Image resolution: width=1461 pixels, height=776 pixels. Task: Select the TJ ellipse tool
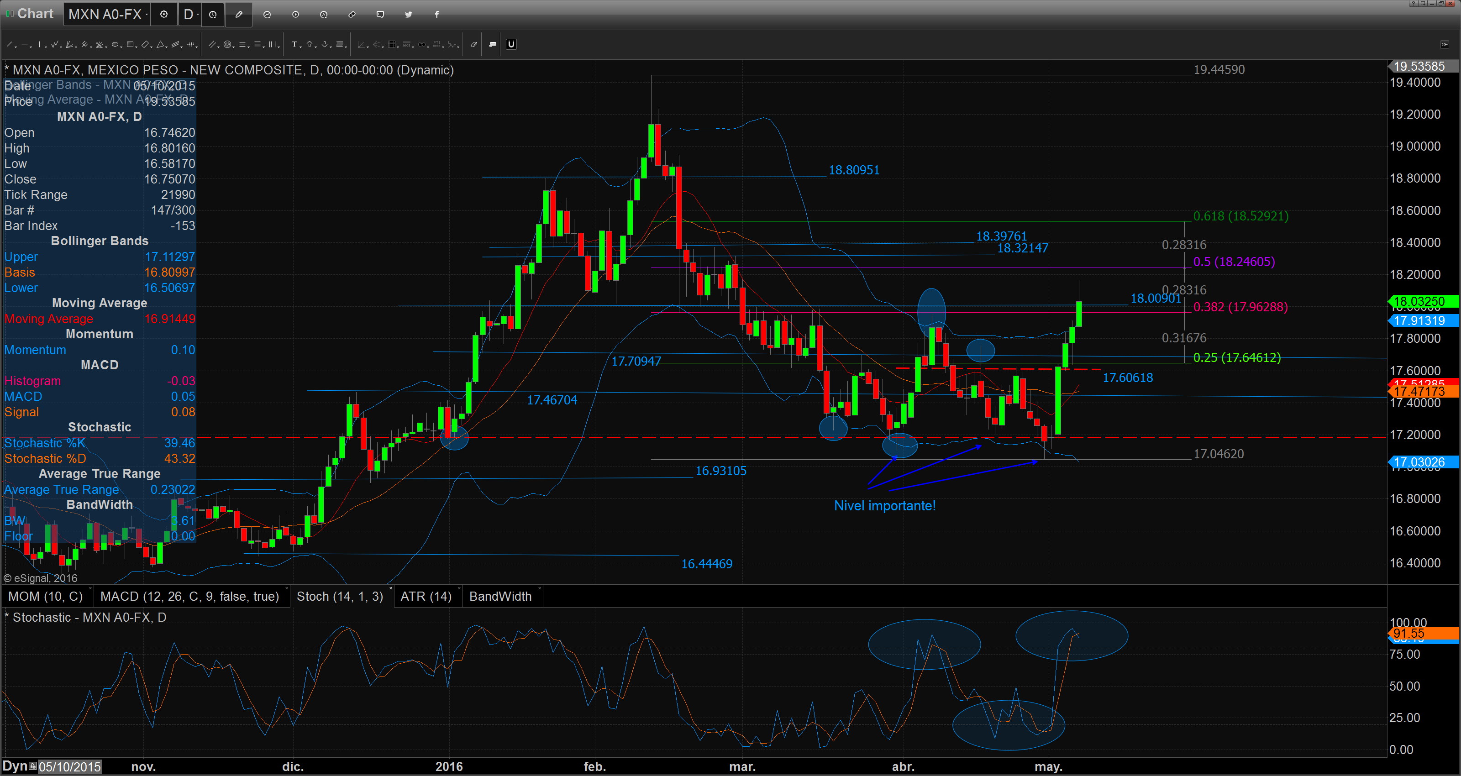(422, 44)
